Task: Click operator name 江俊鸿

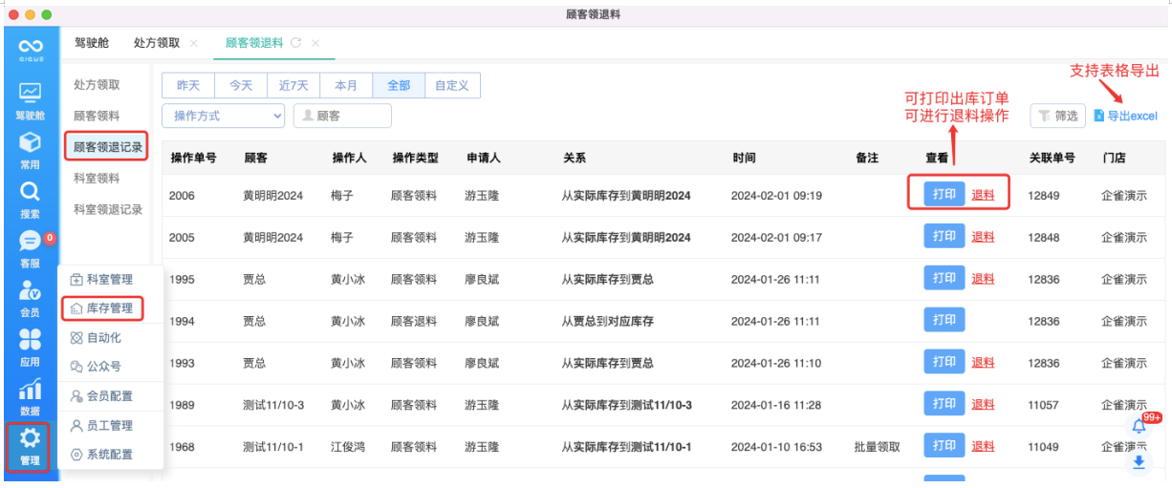Action: [x=348, y=447]
